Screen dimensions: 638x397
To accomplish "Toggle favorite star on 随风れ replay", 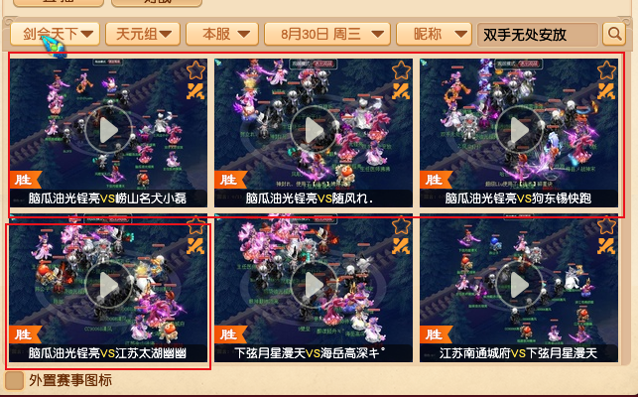I will pyautogui.click(x=401, y=70).
